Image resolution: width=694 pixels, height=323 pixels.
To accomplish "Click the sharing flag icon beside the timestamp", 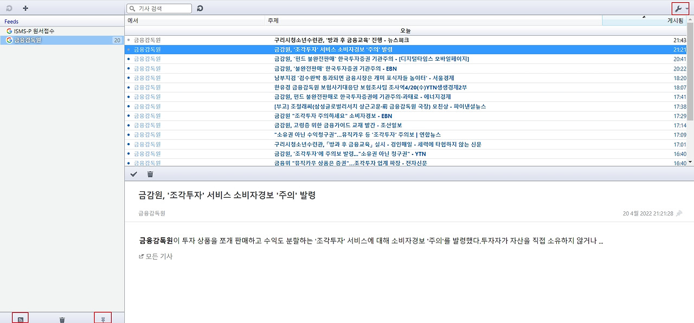I will tap(679, 213).
